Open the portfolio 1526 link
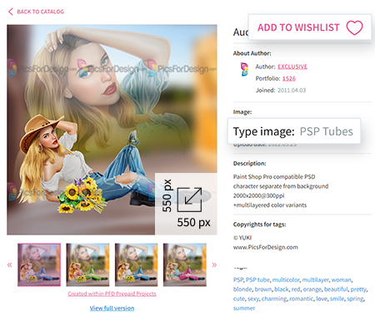The image size is (375, 316). 289,78
